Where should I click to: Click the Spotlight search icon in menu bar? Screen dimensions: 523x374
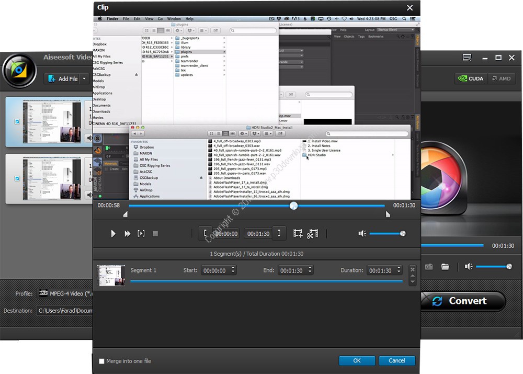[x=404, y=19]
